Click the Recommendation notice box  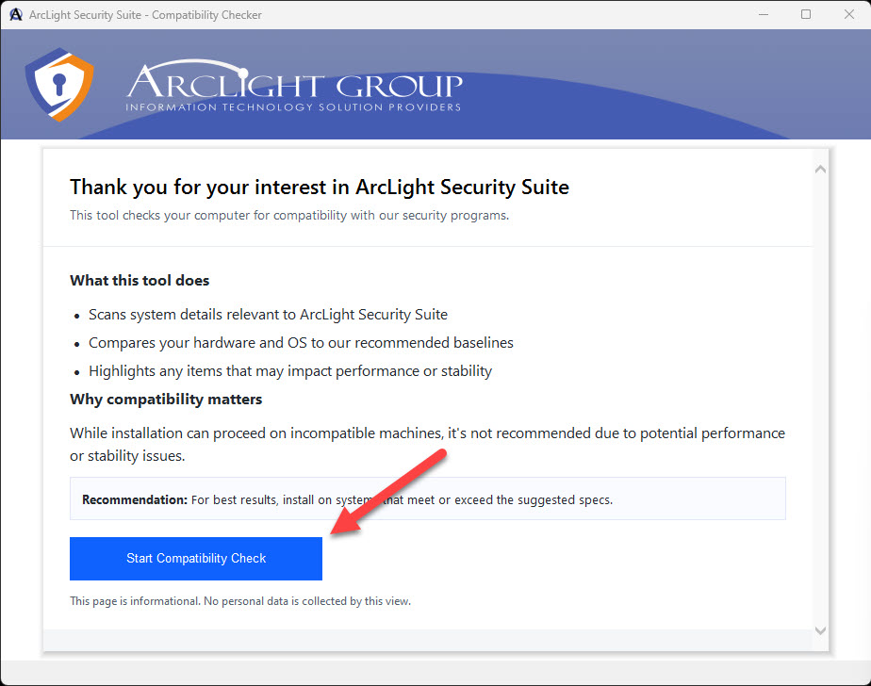click(x=427, y=499)
